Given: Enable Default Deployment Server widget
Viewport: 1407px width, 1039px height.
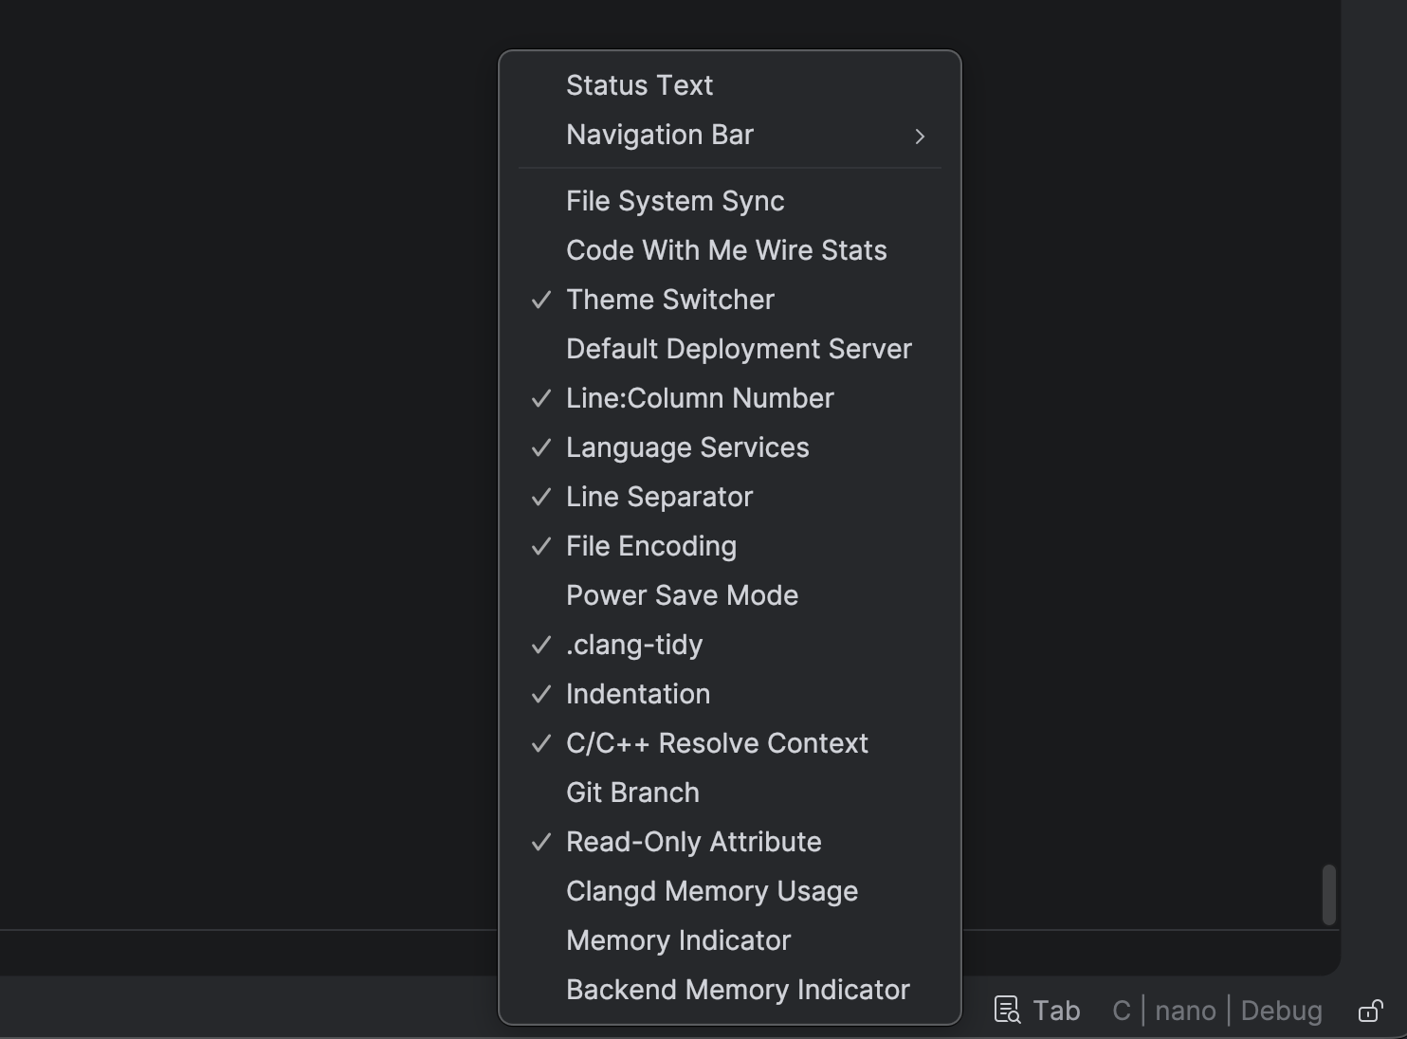Looking at the screenshot, I should pyautogui.click(x=730, y=349).
